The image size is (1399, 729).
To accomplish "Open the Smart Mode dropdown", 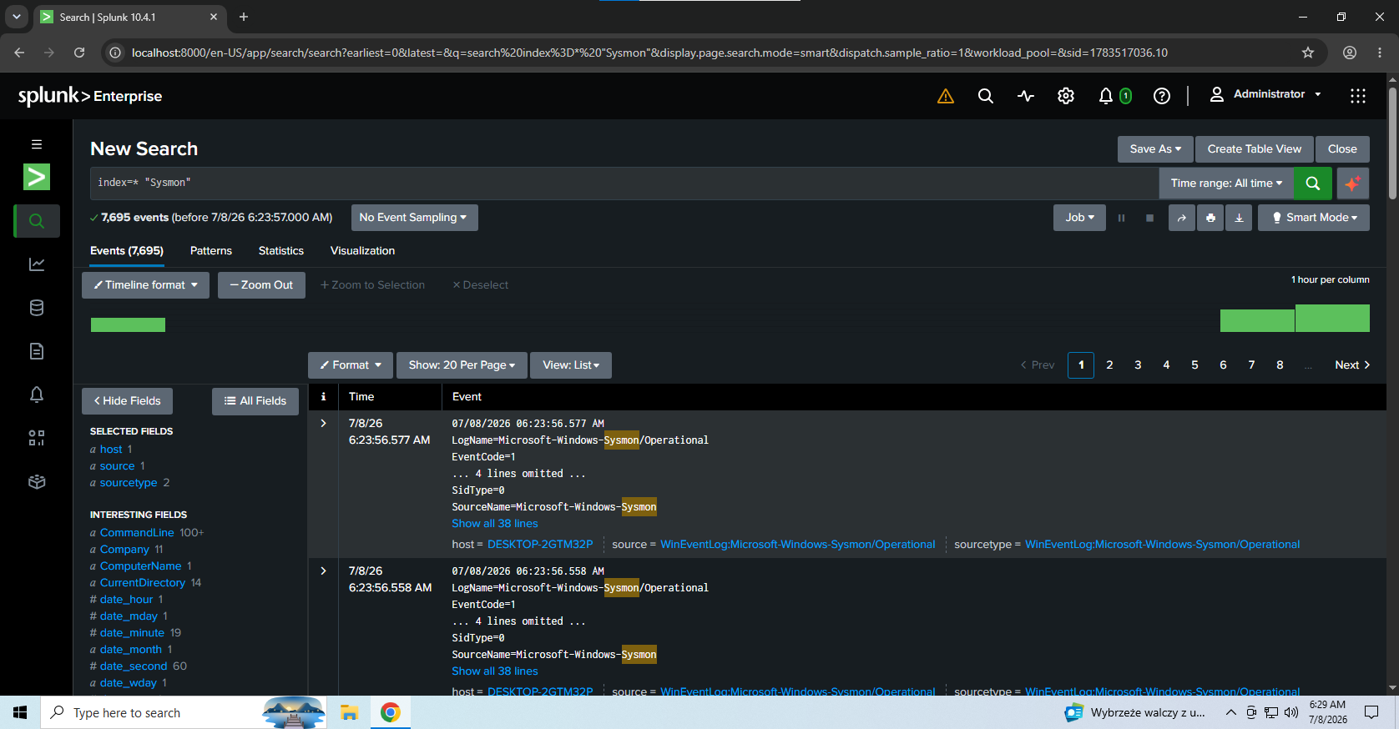I will [1314, 218].
